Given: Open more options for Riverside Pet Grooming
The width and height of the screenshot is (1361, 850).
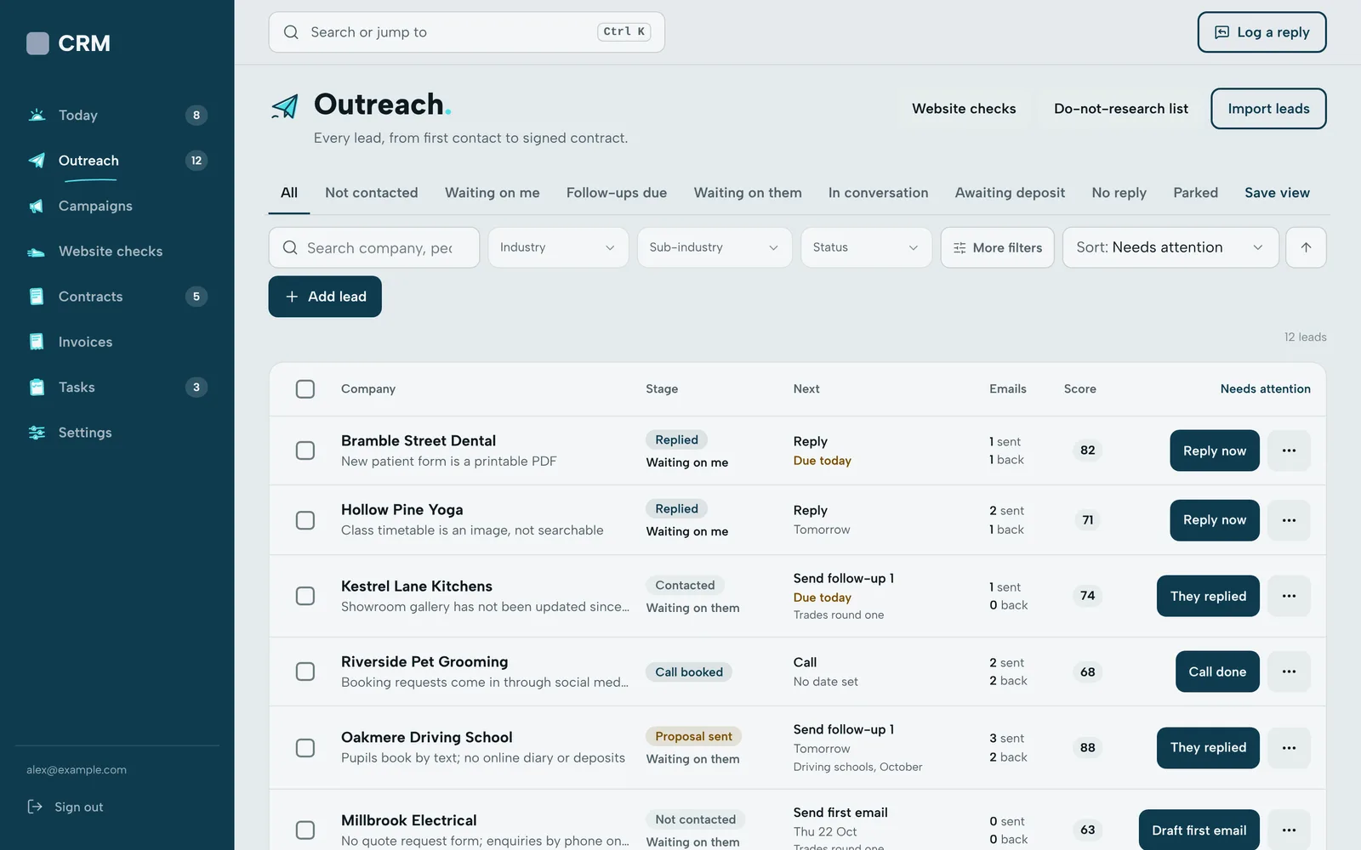Looking at the screenshot, I should (1289, 671).
